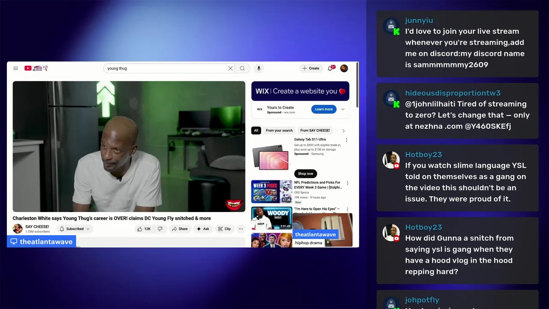This screenshot has width=549, height=309.
Task: Open the Ask AI button
Action: 203,229
